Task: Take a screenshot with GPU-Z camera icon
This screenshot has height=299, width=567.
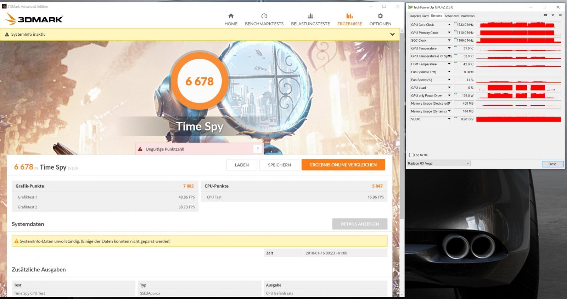Action: pos(545,15)
